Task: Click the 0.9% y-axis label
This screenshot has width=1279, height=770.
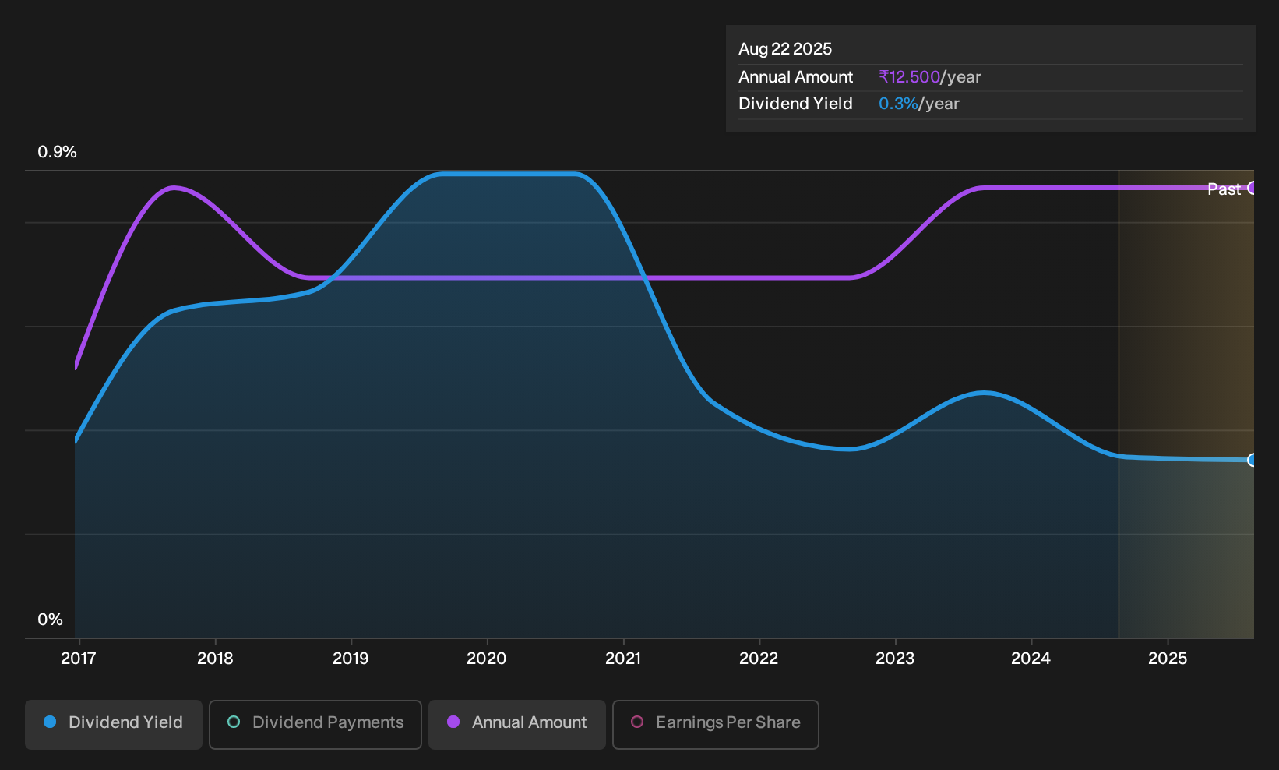Action: 58,152
